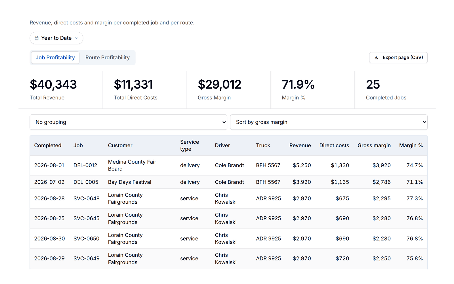Click the Direct costs column header
Screen dimensions: 454x284
tap(334, 145)
